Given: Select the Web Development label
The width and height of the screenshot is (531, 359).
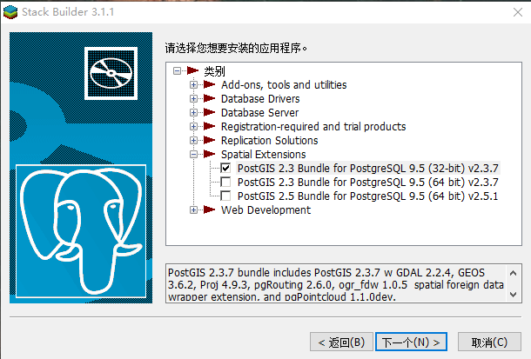Looking at the screenshot, I should pyautogui.click(x=265, y=209).
